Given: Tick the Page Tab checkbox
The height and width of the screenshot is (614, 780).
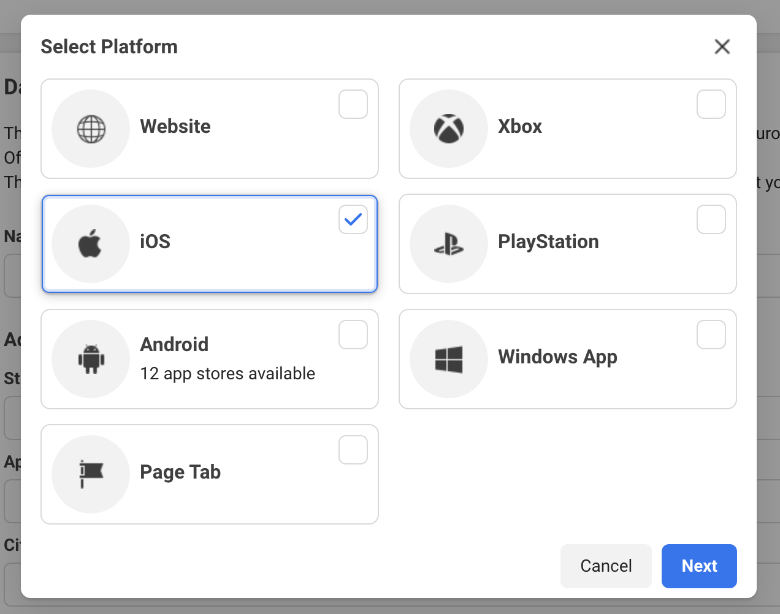Looking at the screenshot, I should click(x=353, y=450).
